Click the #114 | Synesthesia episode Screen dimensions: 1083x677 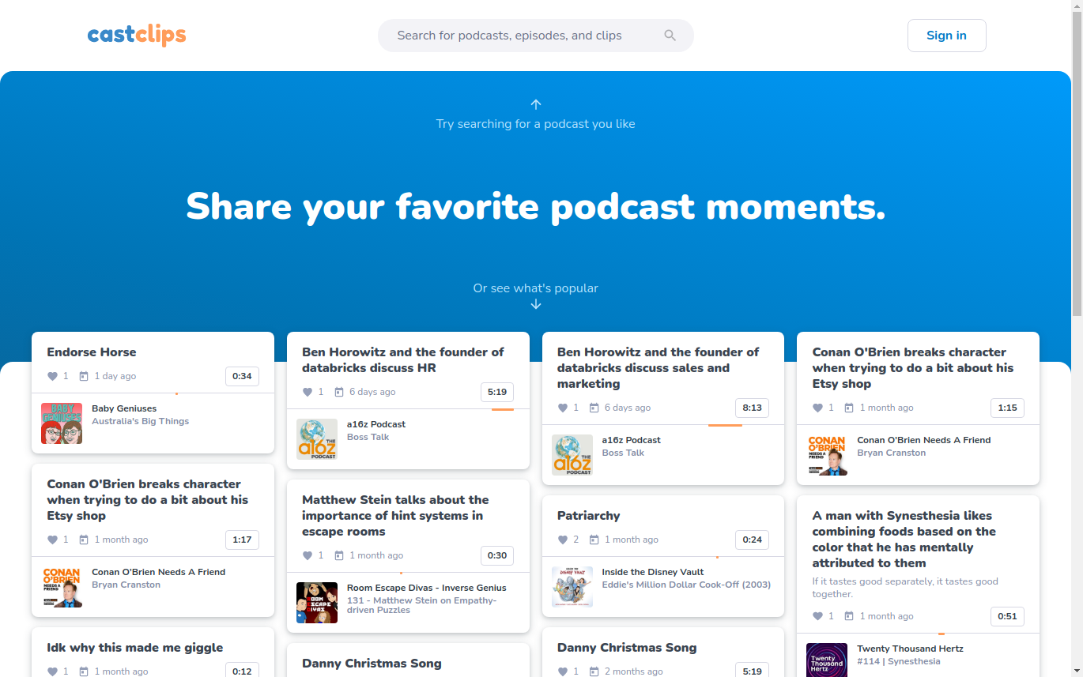899,661
